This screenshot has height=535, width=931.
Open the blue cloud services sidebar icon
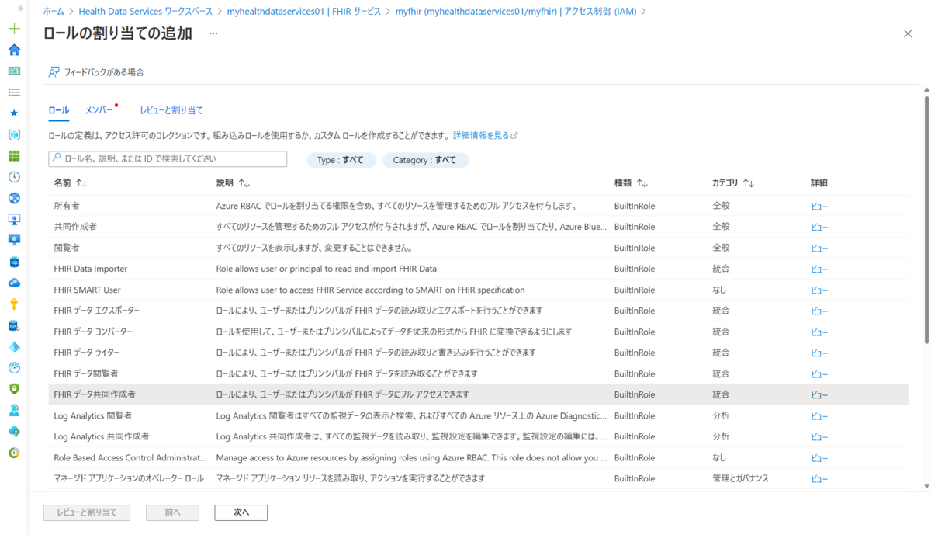tap(14, 283)
